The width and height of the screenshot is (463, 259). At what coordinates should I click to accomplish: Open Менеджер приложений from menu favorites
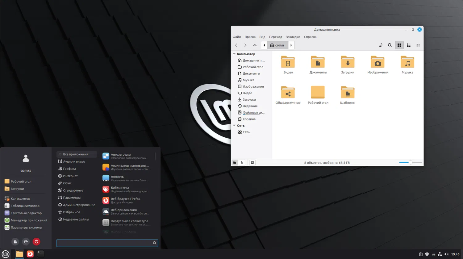coord(26,220)
